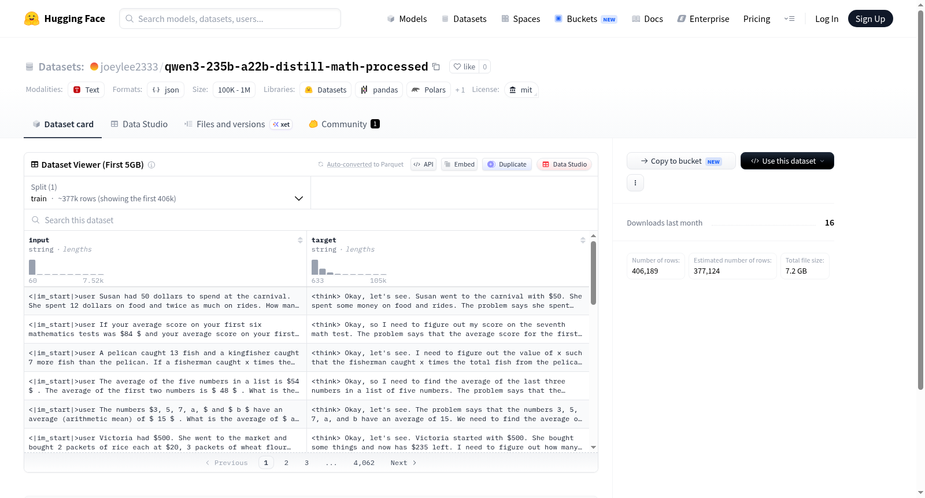The image size is (925, 498).
Task: Click the Datasets breadcrumb label
Action: pos(61,67)
